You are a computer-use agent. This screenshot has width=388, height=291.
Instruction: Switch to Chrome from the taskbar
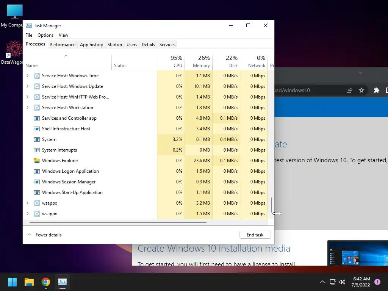[x=46, y=282]
